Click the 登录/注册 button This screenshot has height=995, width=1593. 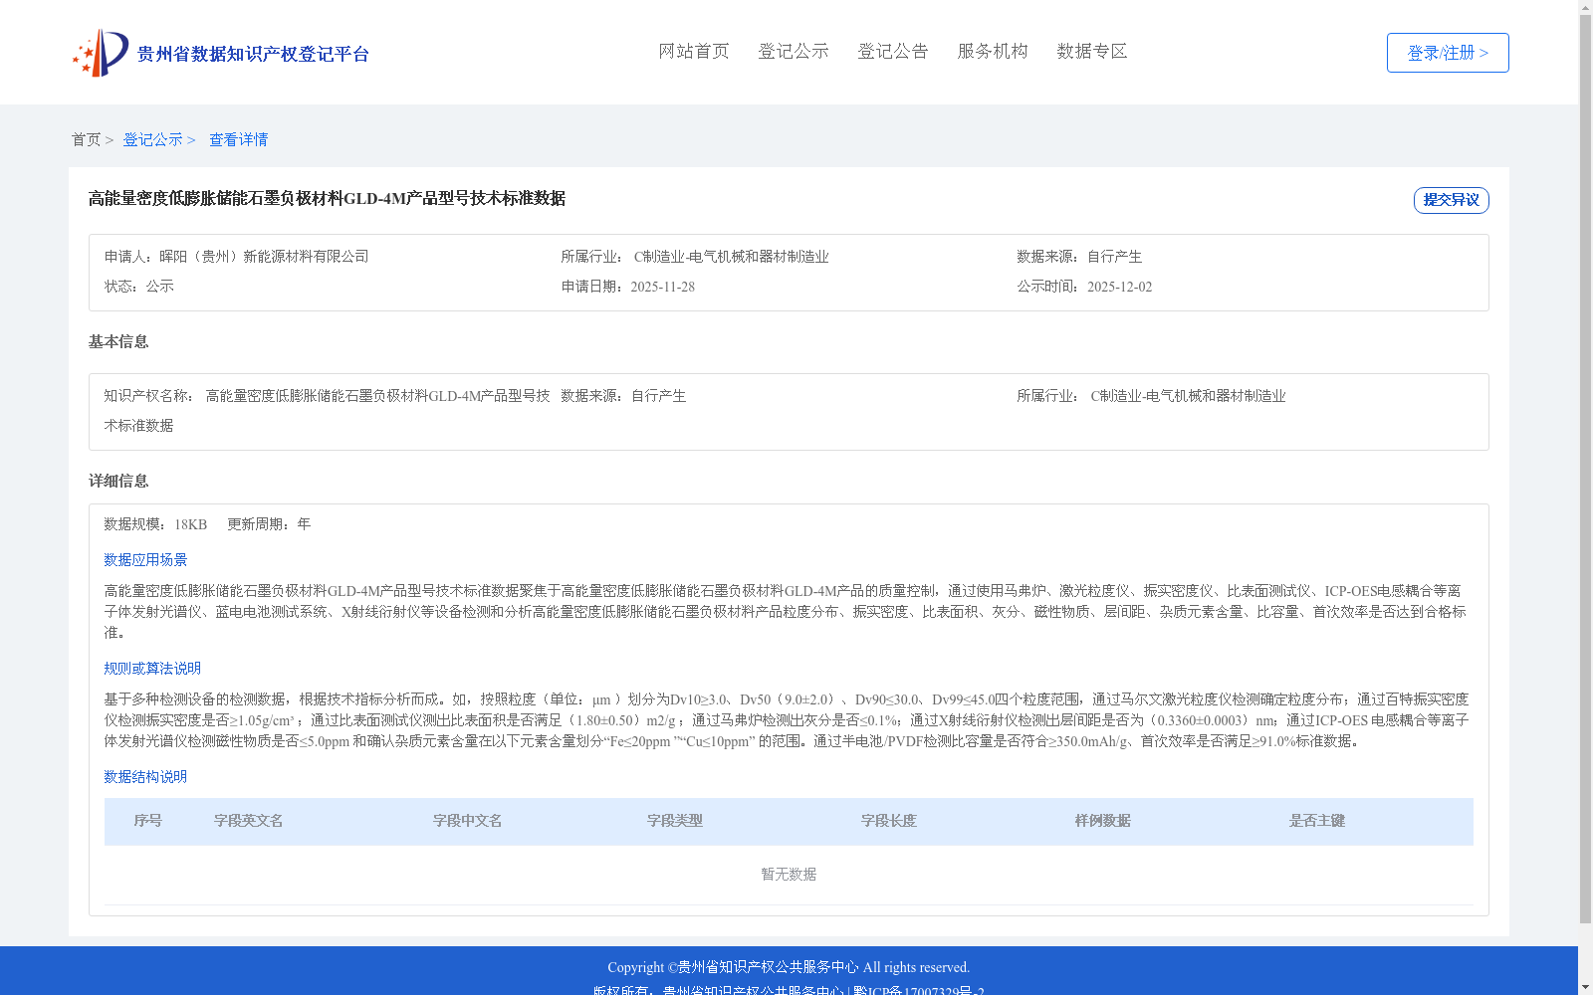[1448, 53]
